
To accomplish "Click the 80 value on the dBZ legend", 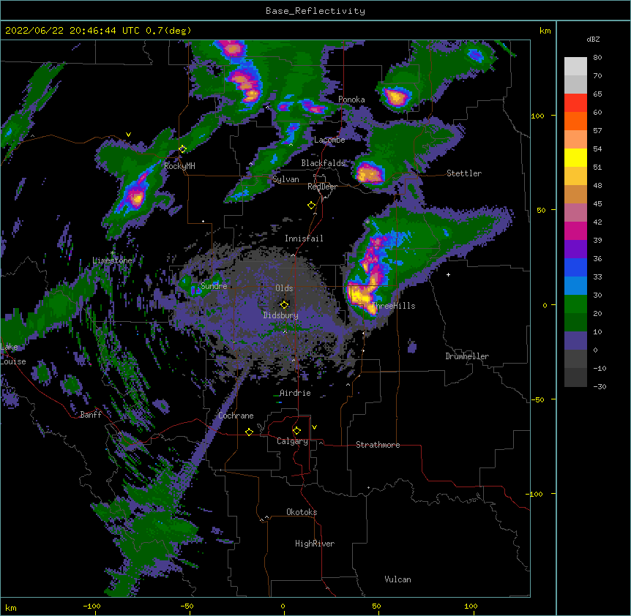I will point(597,58).
